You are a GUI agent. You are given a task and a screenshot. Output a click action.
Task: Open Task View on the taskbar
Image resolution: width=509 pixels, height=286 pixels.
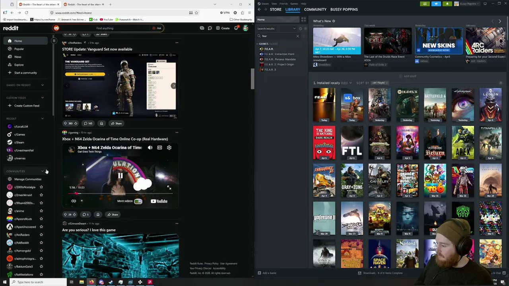click(x=72, y=282)
